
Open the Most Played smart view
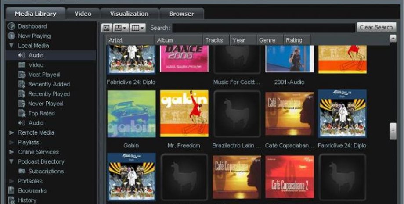[43, 75]
